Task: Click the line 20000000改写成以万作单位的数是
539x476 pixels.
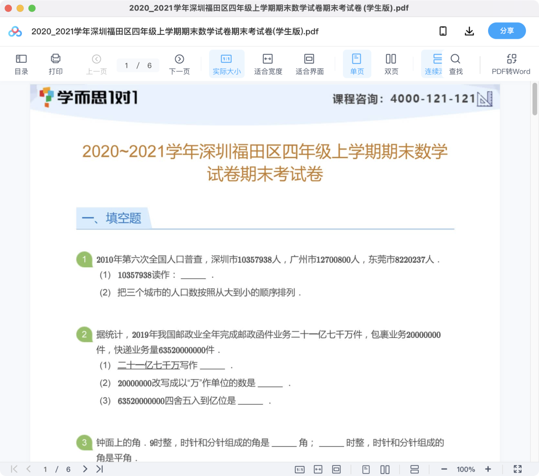Action: pyautogui.click(x=187, y=383)
